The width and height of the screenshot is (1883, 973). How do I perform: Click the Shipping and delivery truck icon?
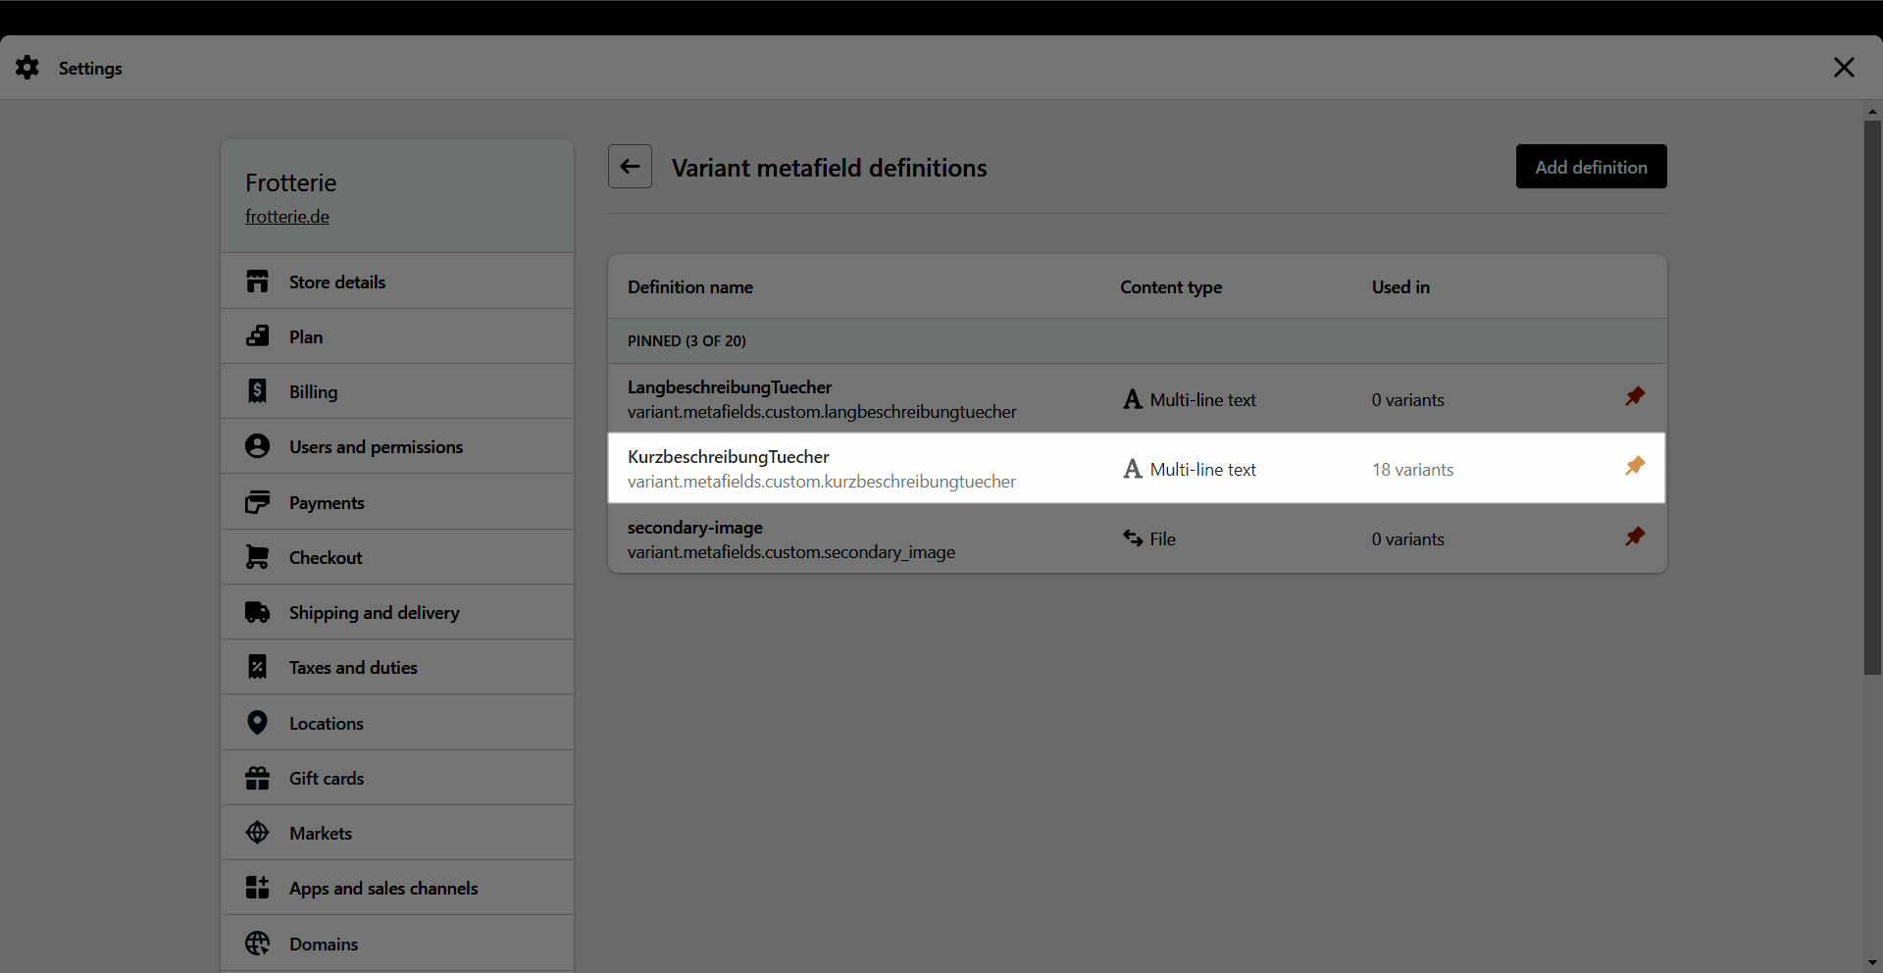point(257,611)
